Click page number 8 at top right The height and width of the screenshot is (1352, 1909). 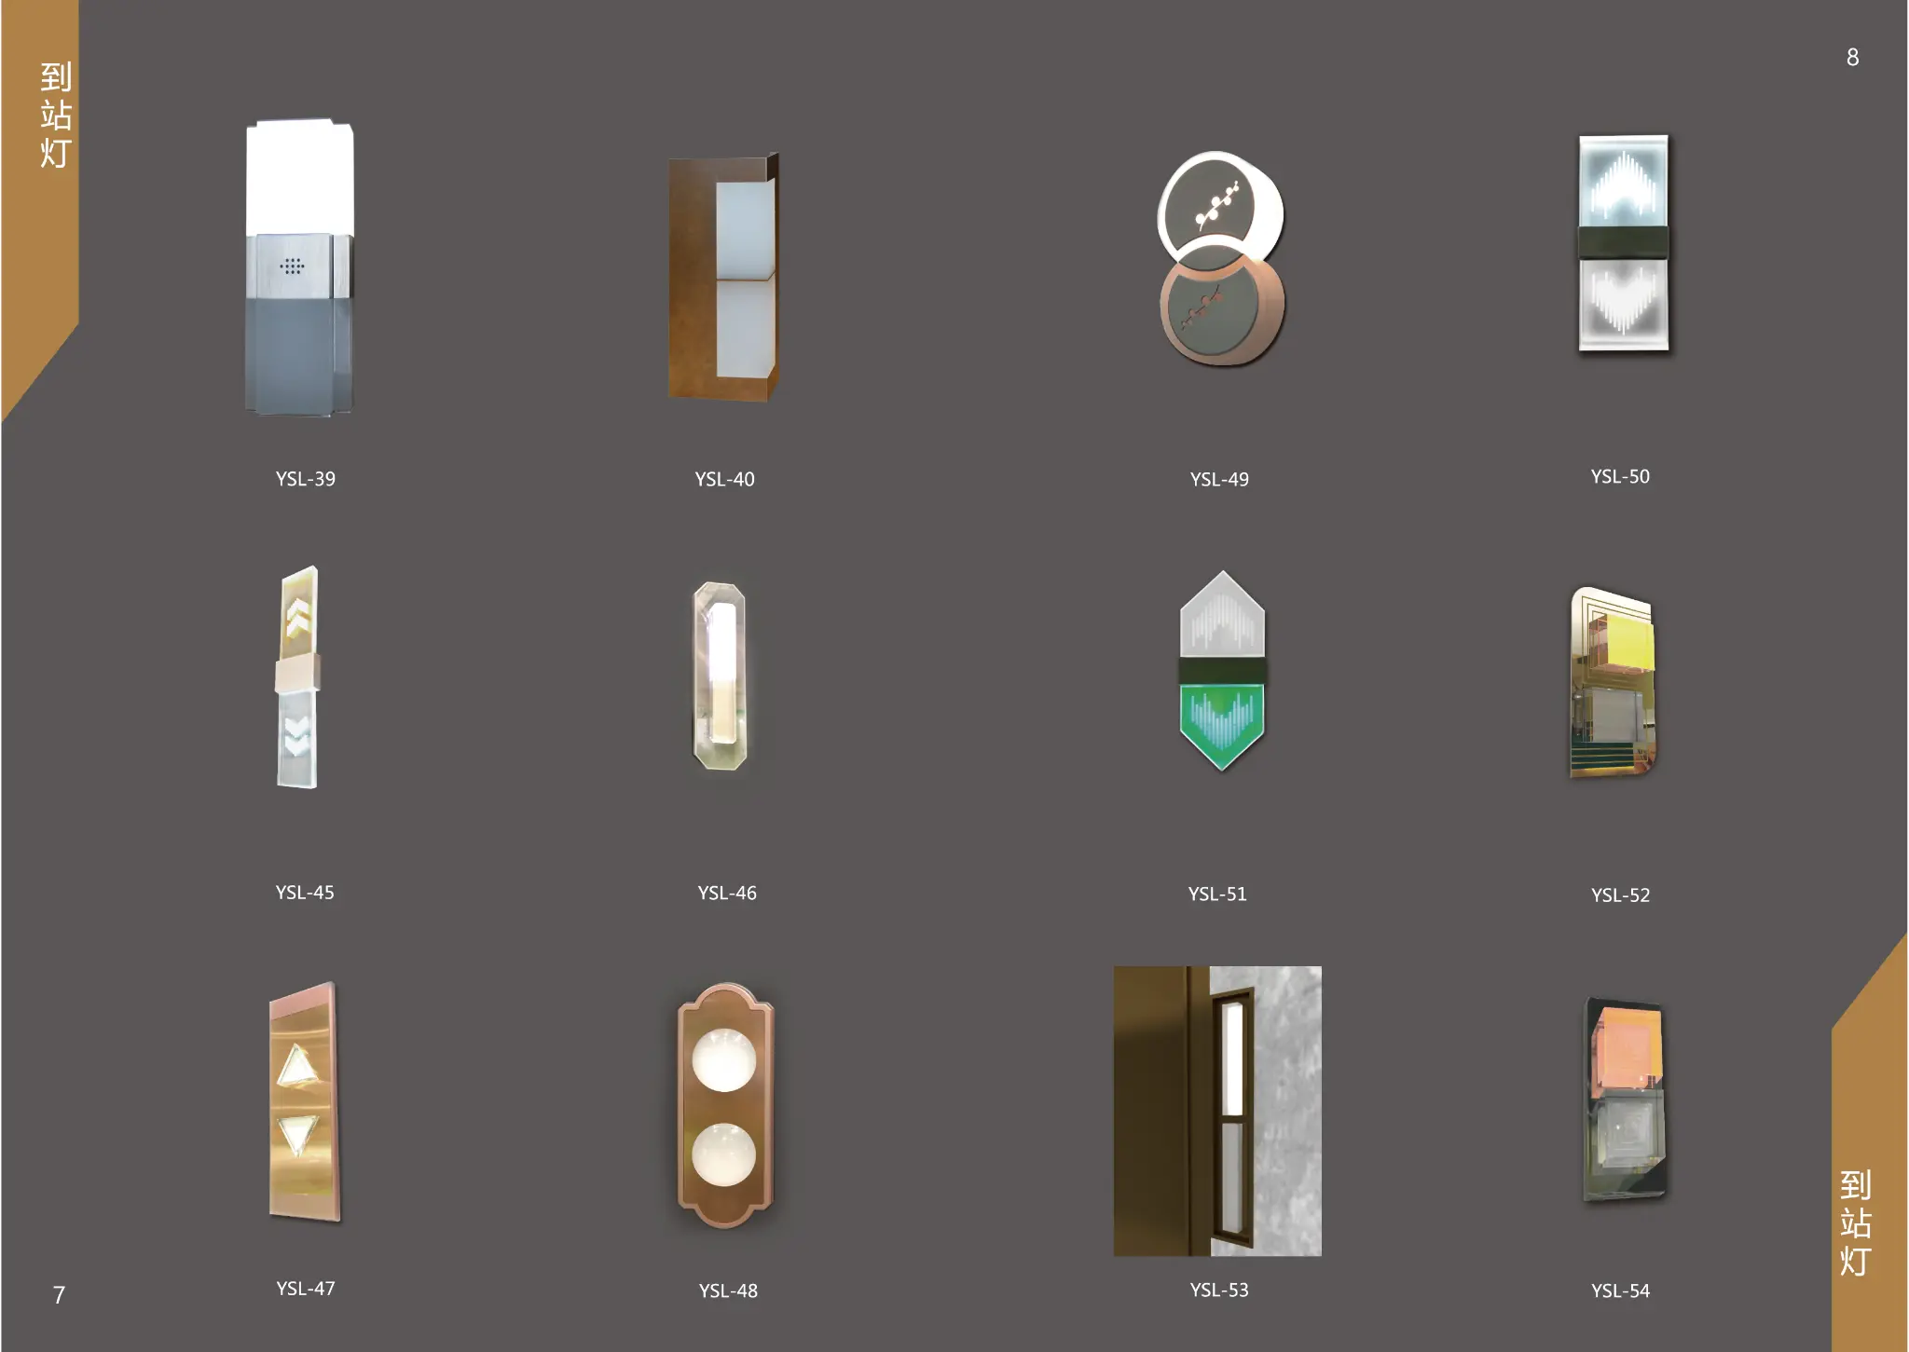1852,58
